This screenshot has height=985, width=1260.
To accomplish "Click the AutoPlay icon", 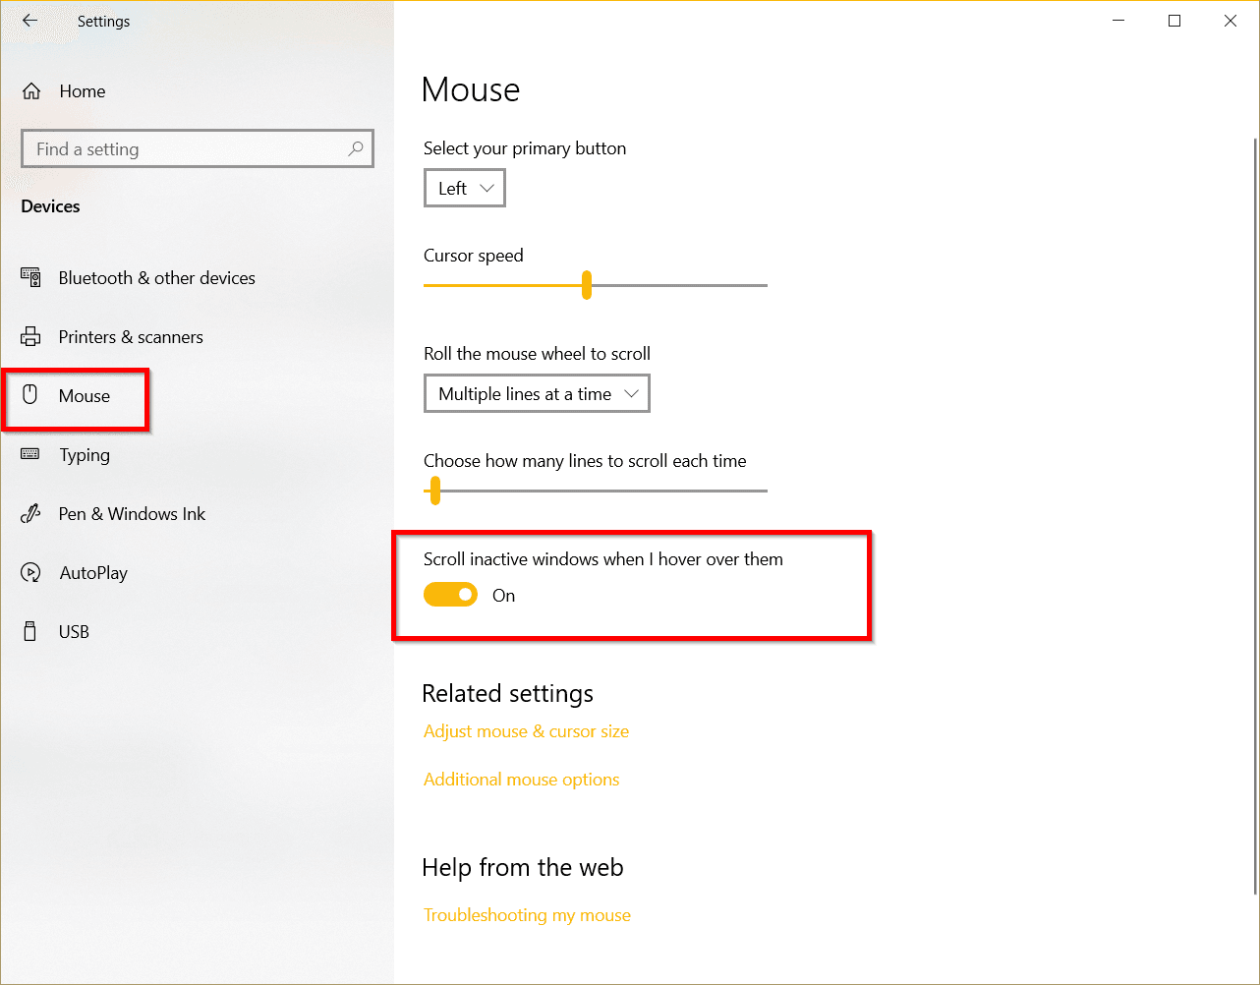I will click(30, 572).
